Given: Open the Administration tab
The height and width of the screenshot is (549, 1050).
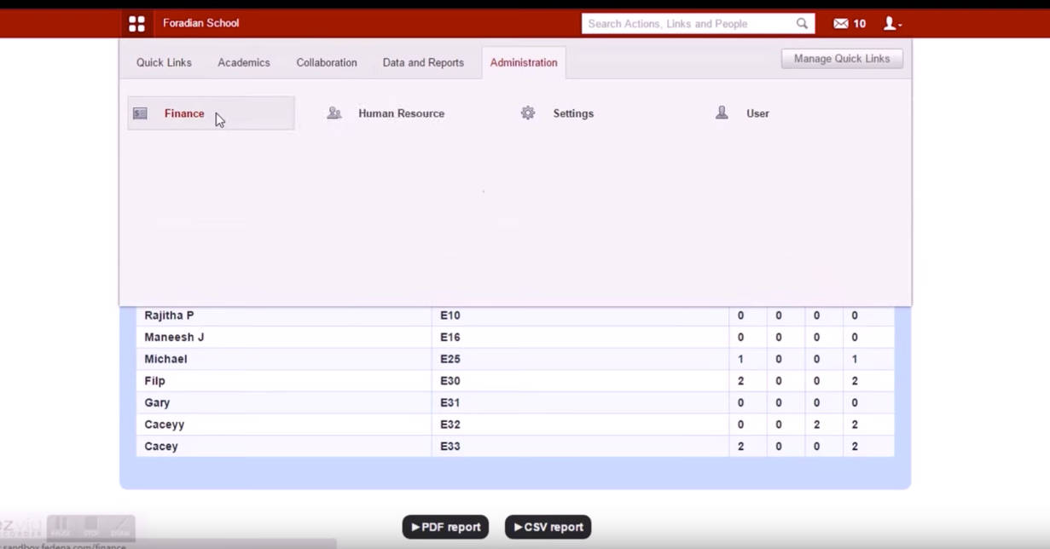Looking at the screenshot, I should click(523, 62).
